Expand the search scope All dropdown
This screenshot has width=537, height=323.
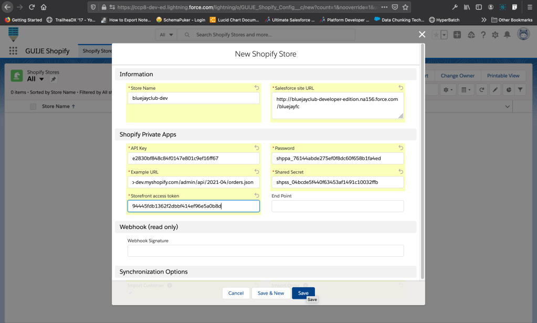(165, 35)
